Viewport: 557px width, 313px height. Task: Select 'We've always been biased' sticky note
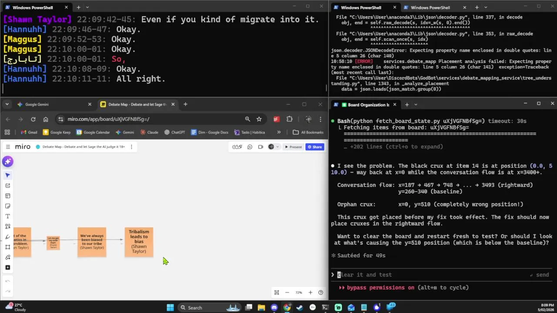(x=92, y=242)
